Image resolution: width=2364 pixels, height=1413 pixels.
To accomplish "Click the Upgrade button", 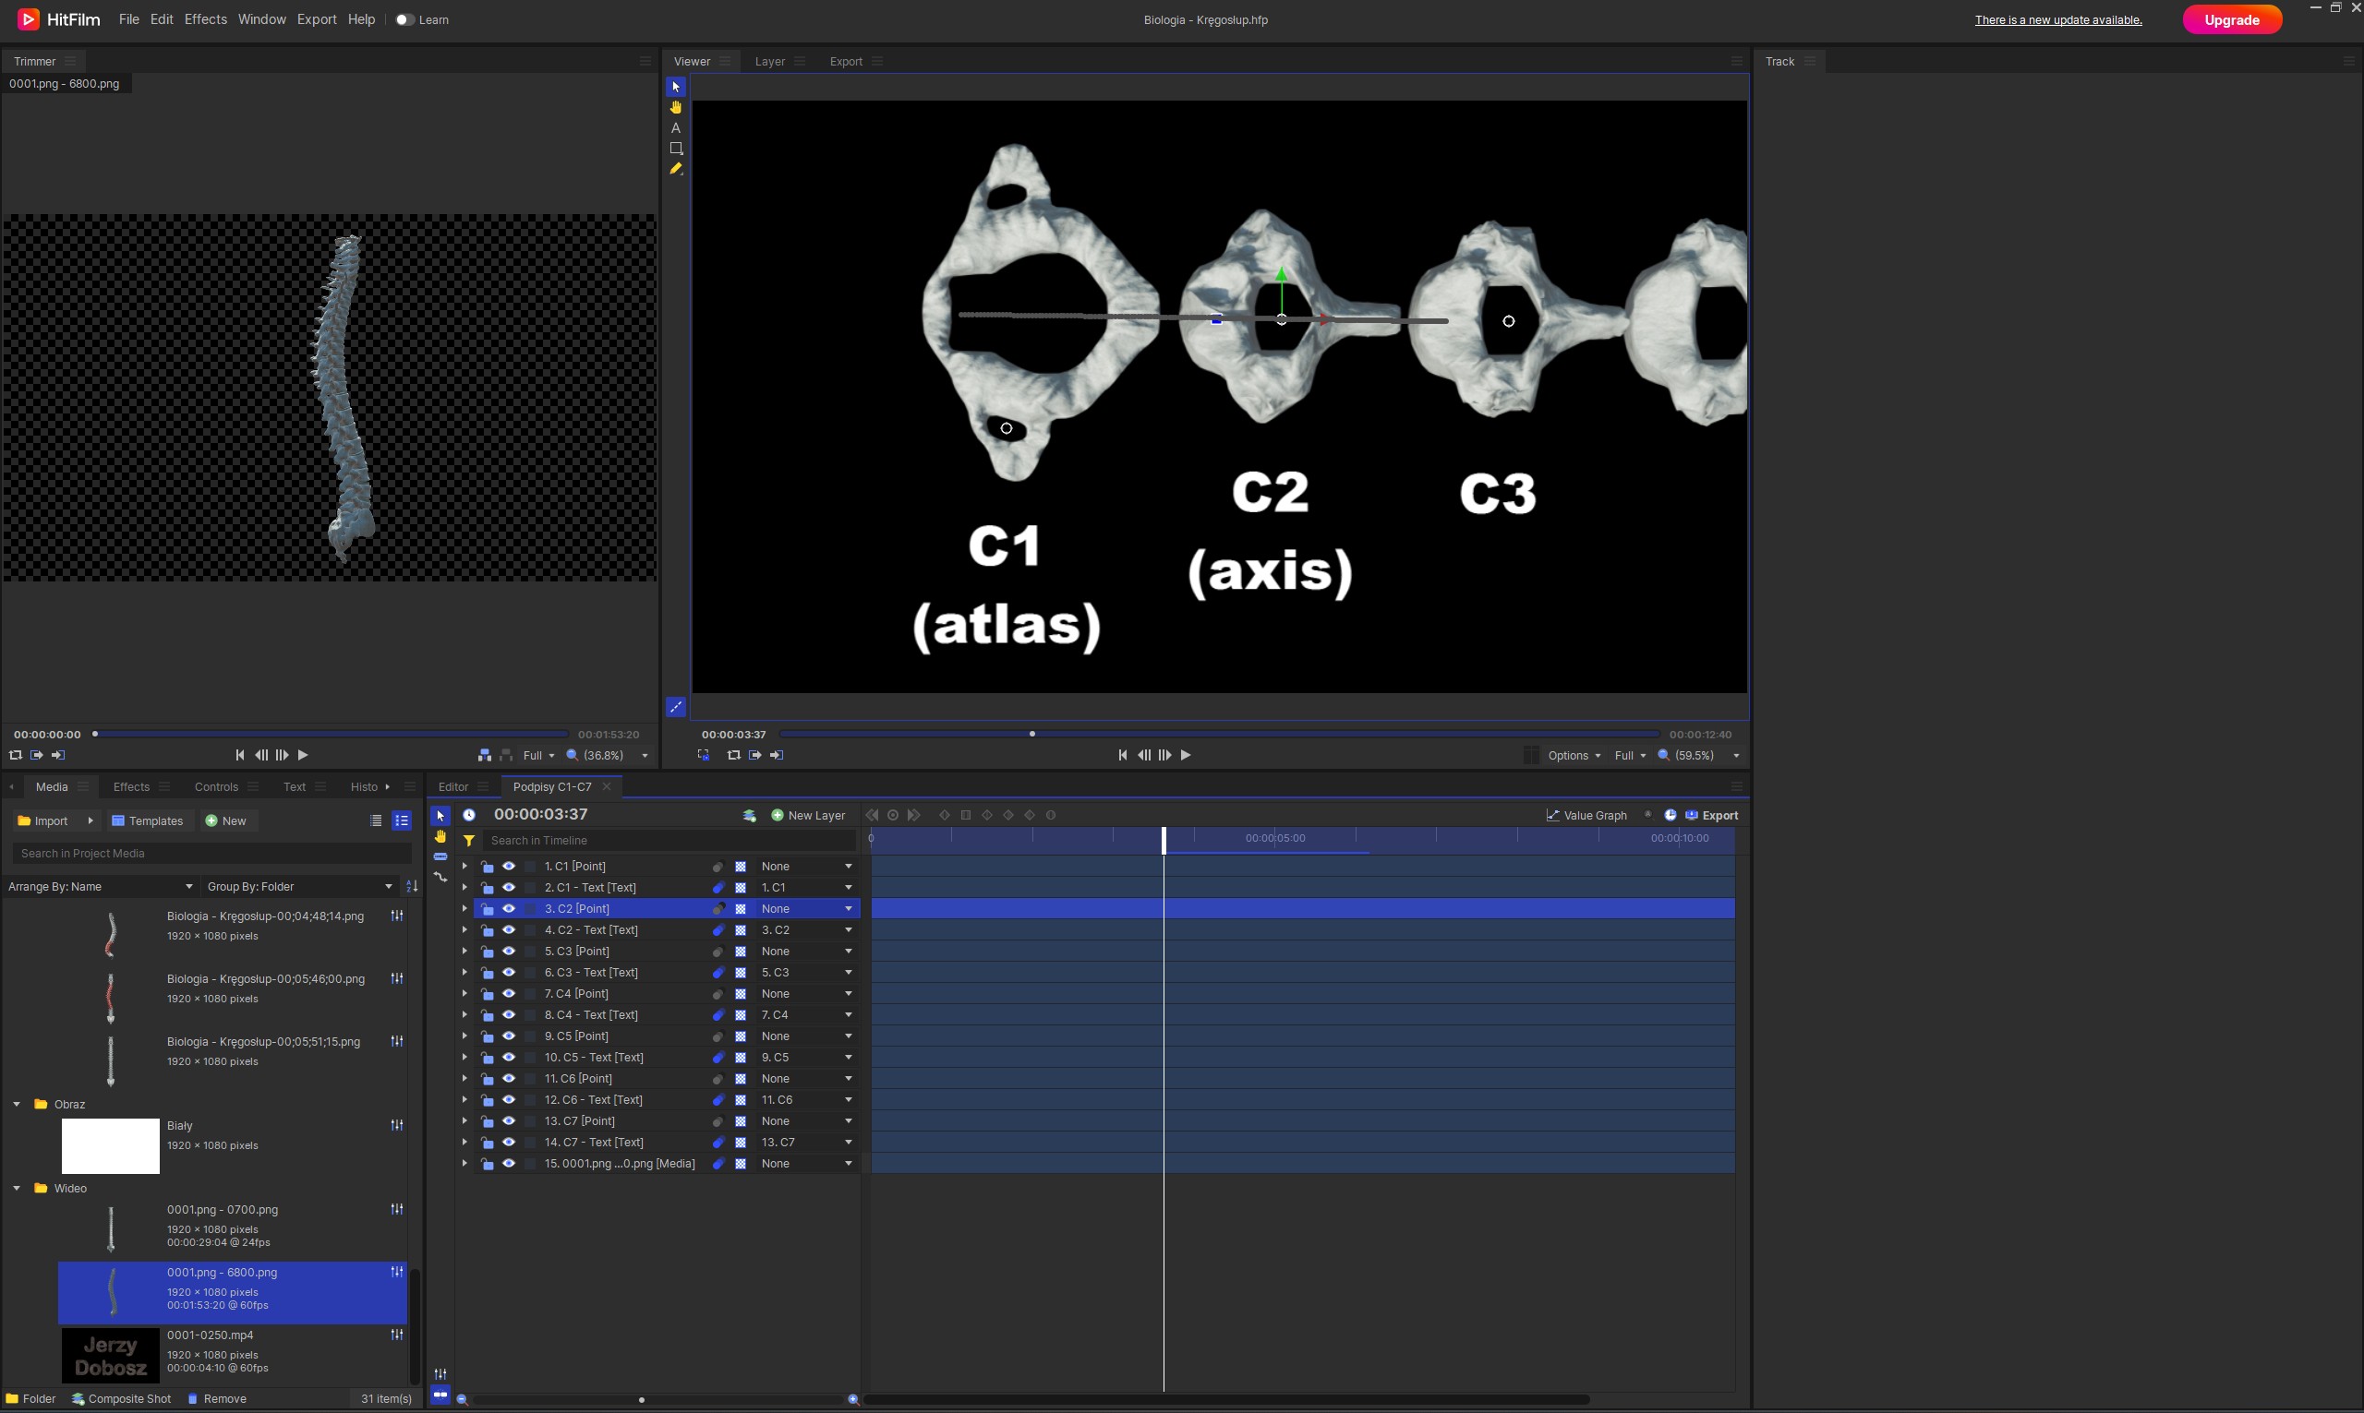I will (x=2231, y=20).
